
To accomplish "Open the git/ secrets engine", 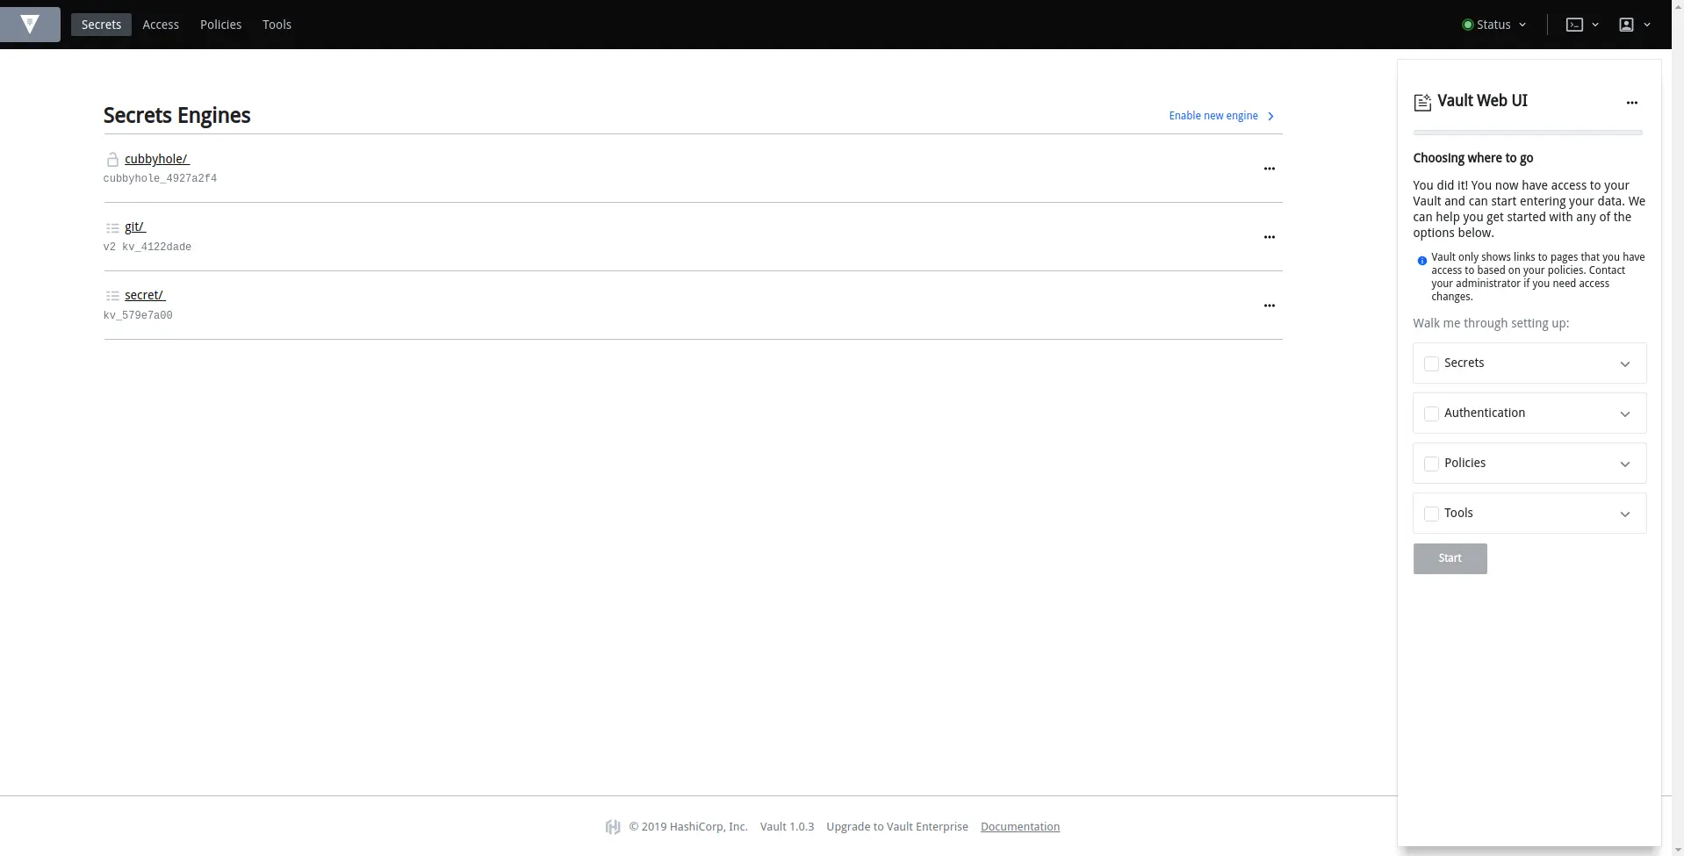I will point(135,227).
